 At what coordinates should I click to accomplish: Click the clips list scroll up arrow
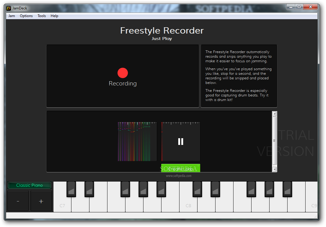point(274,114)
